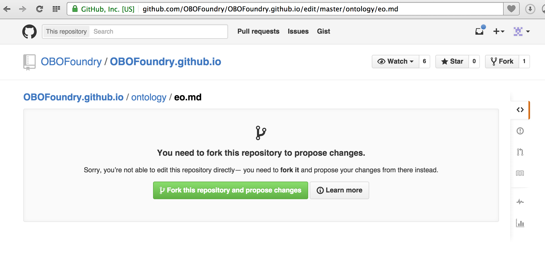This screenshot has height=254, width=545.
Task: Open the Code section in sidebar
Action: point(520,110)
